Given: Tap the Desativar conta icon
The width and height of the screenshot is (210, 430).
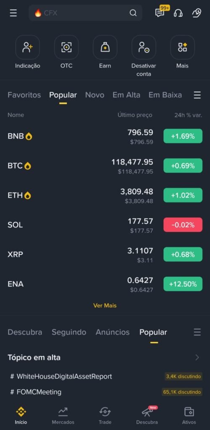Looking at the screenshot, I should 144,47.
